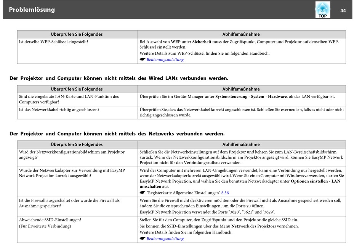Click bold "Systemsteuerung" text
Screen dimensions: 362x251
(x=231, y=97)
